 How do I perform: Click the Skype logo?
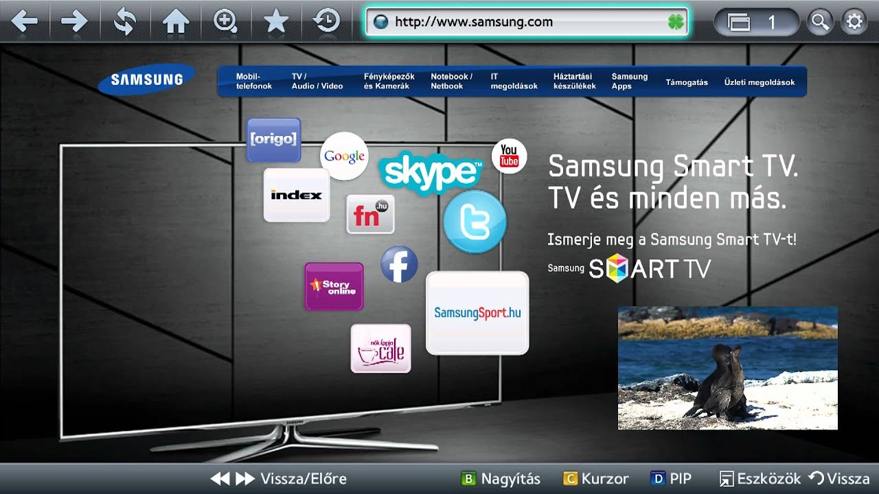[x=431, y=173]
